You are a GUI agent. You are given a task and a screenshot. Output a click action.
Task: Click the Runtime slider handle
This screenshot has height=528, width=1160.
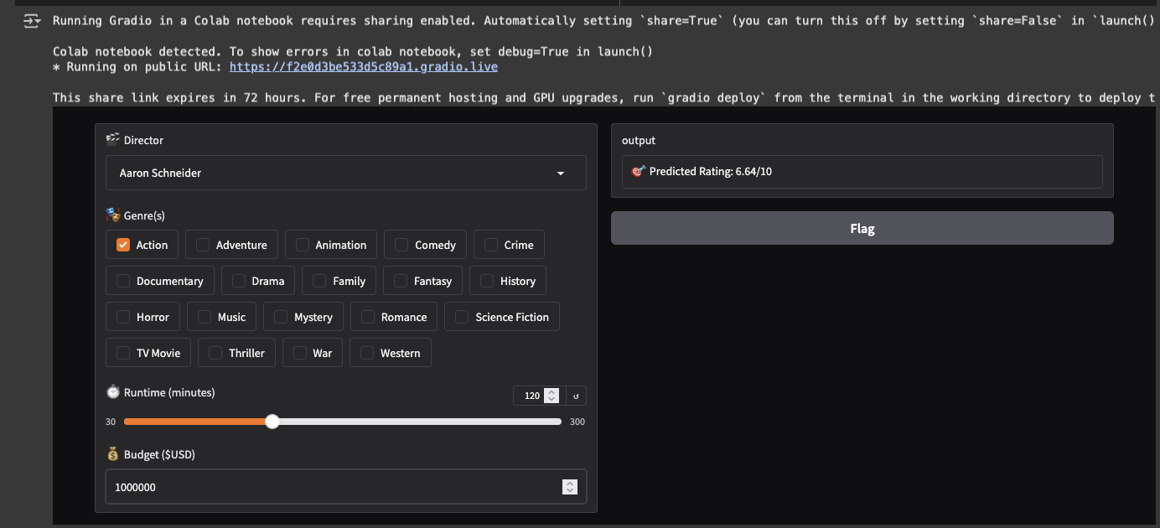[272, 422]
